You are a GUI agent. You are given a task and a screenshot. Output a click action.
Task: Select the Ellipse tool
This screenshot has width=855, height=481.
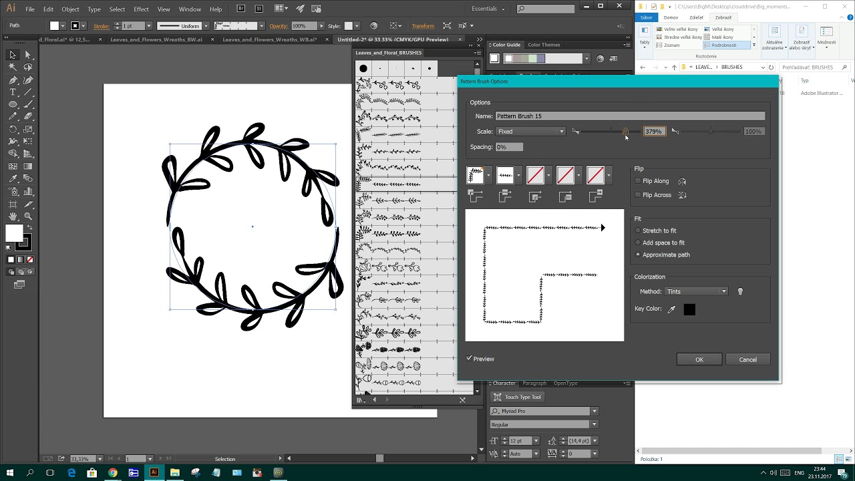click(13, 105)
